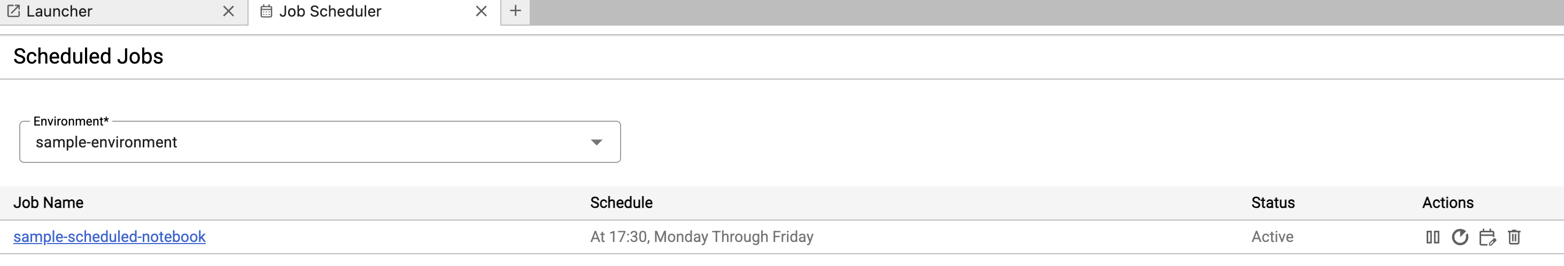The image size is (1564, 266).
Task: Click the Active status cell
Action: point(1272,237)
